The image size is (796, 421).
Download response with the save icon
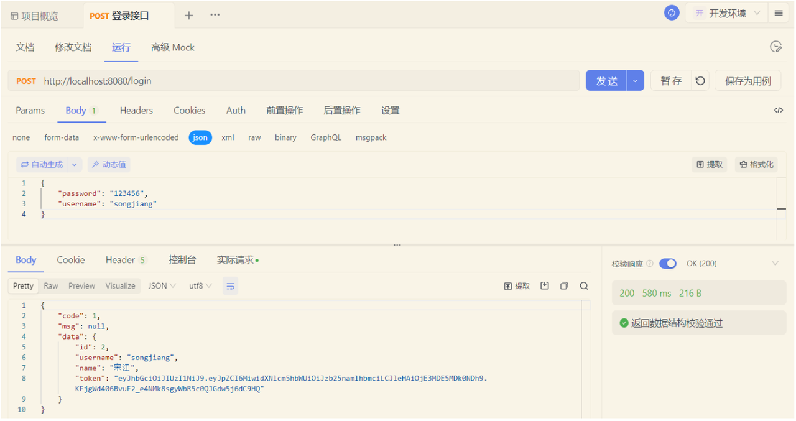545,286
